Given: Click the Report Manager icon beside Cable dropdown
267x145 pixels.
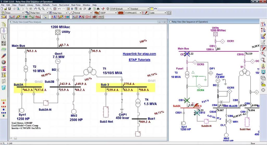Looking at the screenshot, I should click(169, 13).
